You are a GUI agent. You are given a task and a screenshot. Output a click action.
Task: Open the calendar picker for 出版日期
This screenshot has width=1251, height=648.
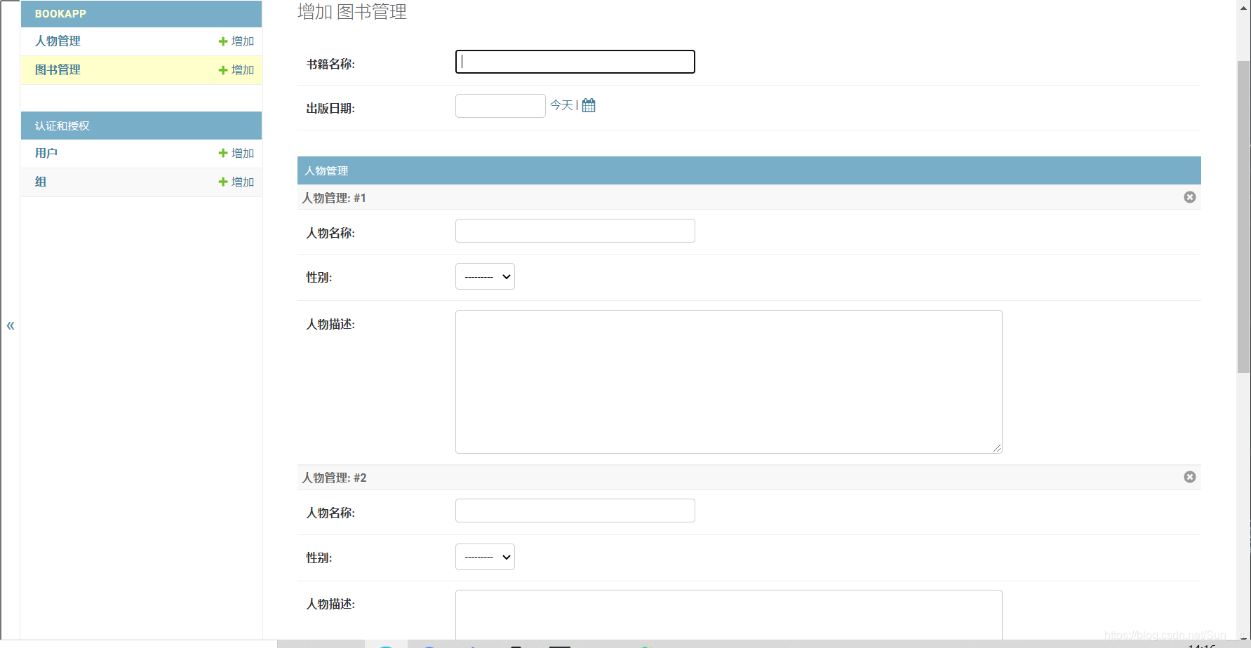click(x=589, y=105)
